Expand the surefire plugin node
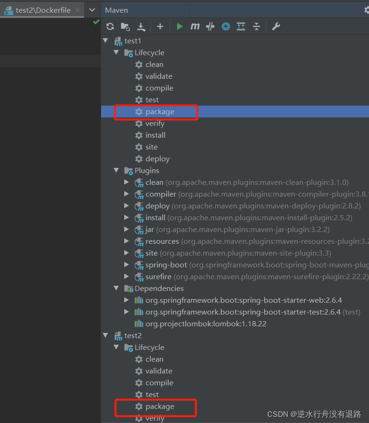This screenshot has width=369, height=423. point(126,276)
